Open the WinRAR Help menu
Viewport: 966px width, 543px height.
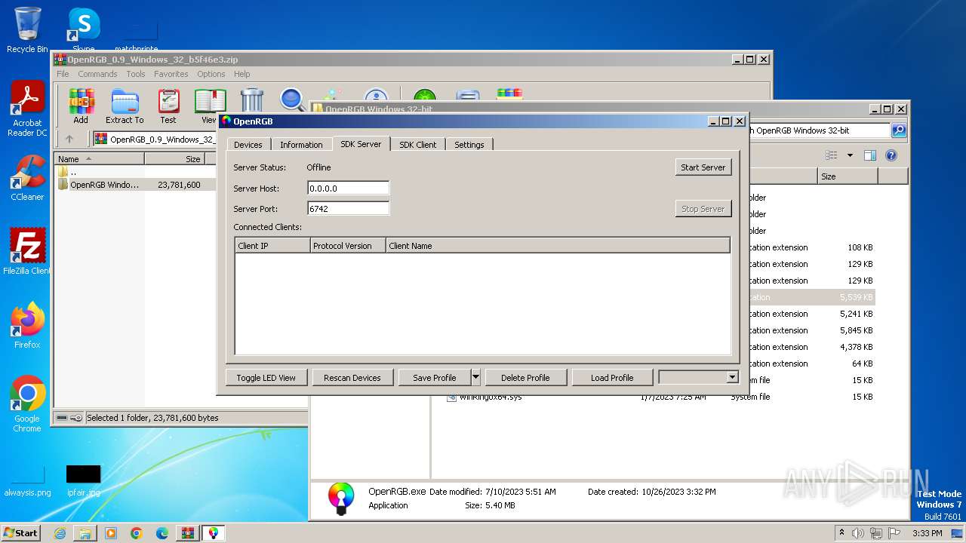(x=241, y=74)
